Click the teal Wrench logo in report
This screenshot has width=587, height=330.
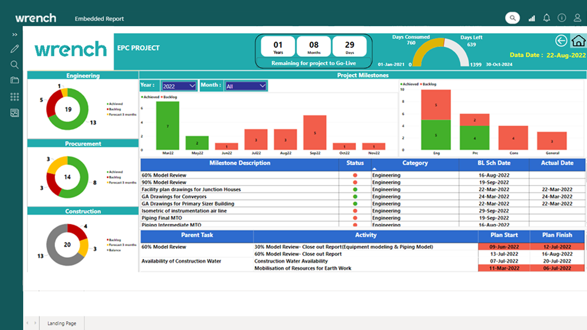[x=70, y=49]
